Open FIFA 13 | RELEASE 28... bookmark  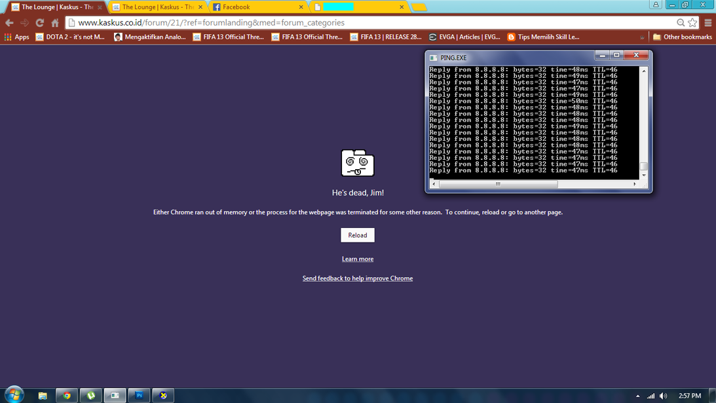click(x=386, y=37)
